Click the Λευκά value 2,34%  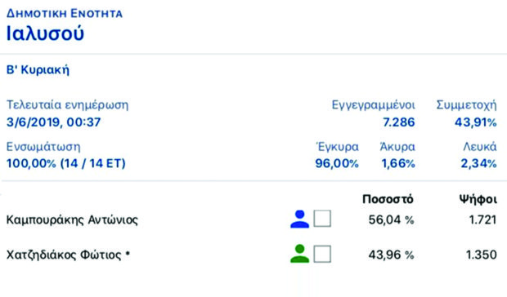coord(478,163)
